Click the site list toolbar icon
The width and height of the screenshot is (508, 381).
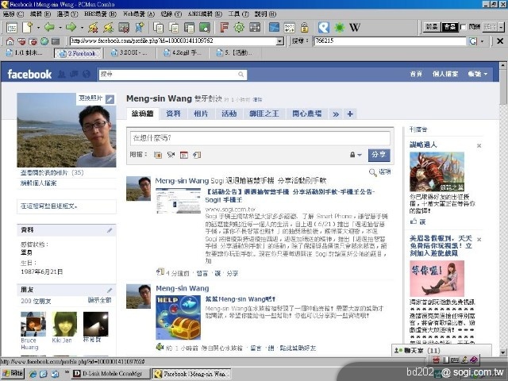12,28
